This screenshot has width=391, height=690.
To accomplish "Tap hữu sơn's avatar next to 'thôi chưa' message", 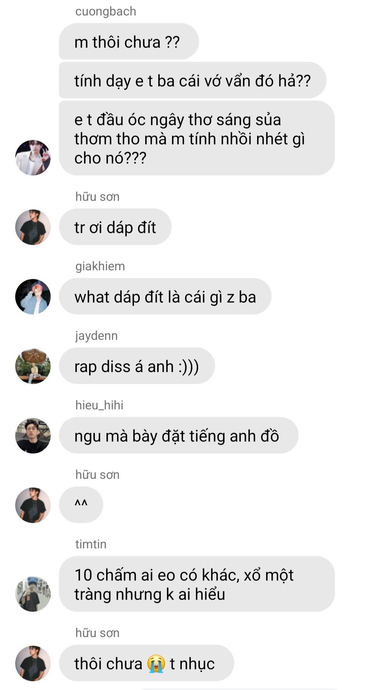I will tap(33, 664).
